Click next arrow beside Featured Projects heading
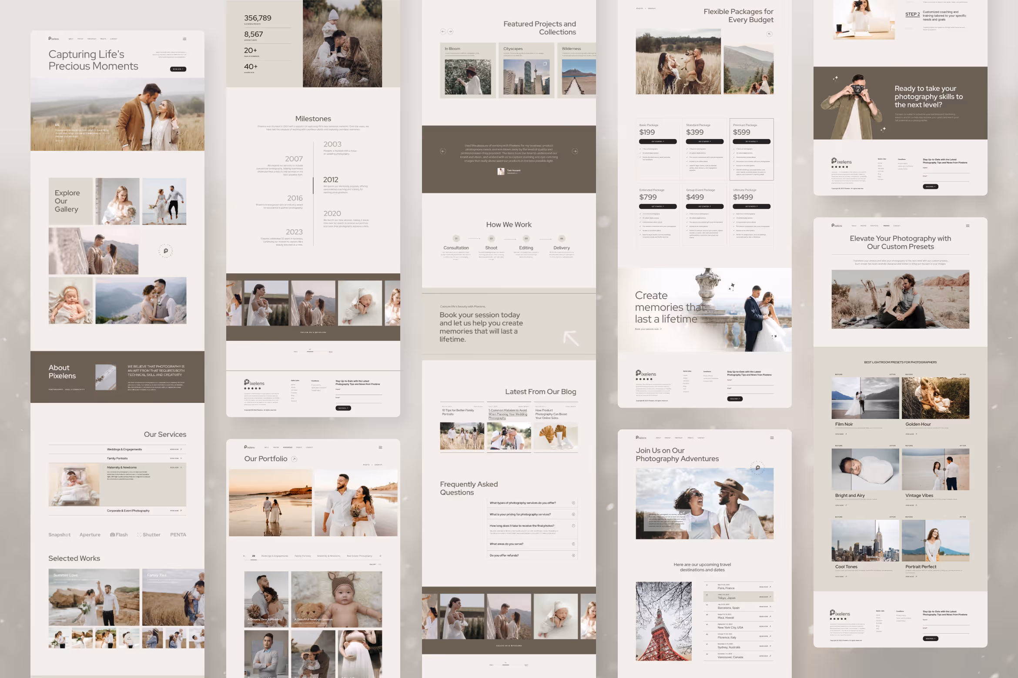Screen dimensions: 1018x678 [450, 31]
